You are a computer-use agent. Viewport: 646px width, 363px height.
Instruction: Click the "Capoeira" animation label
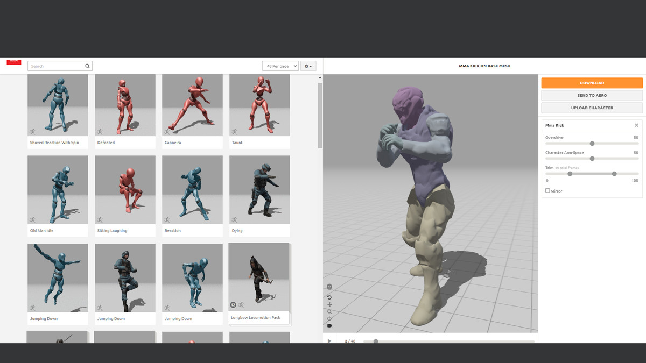tap(174, 143)
